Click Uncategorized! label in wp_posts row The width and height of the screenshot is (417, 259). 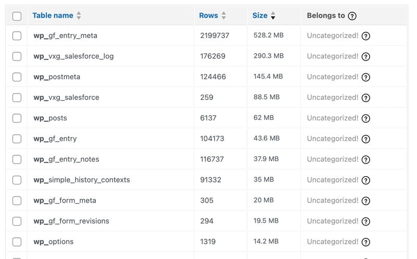(x=333, y=118)
